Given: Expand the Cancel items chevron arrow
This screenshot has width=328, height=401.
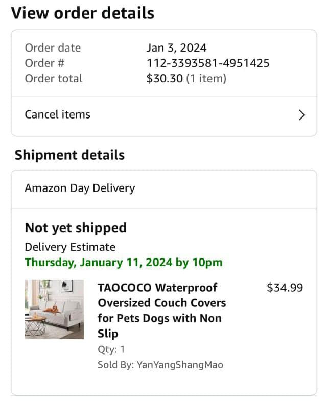Looking at the screenshot, I should click(x=301, y=115).
